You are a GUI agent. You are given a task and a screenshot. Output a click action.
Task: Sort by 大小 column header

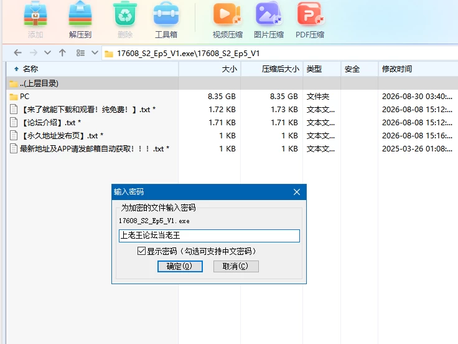point(210,69)
